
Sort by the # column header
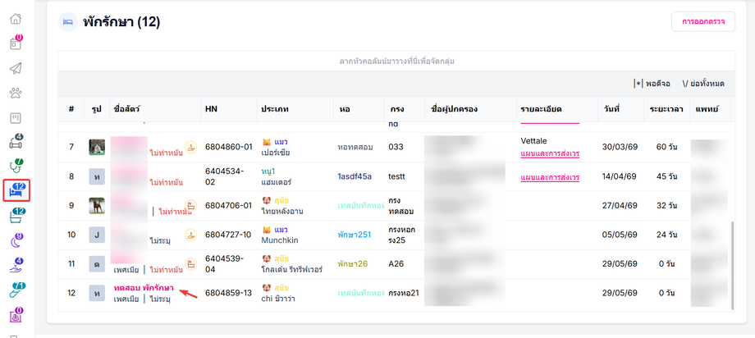coord(71,109)
